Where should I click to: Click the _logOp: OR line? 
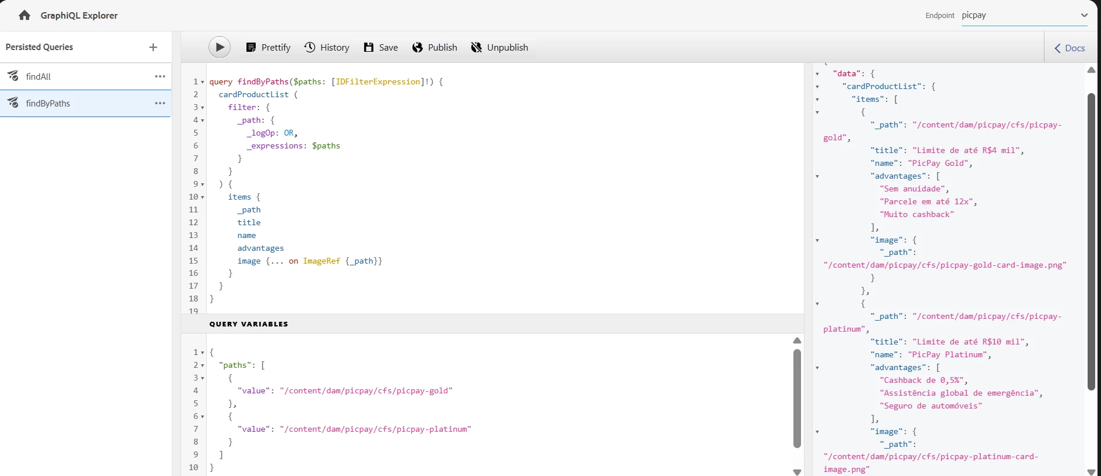pyautogui.click(x=272, y=133)
